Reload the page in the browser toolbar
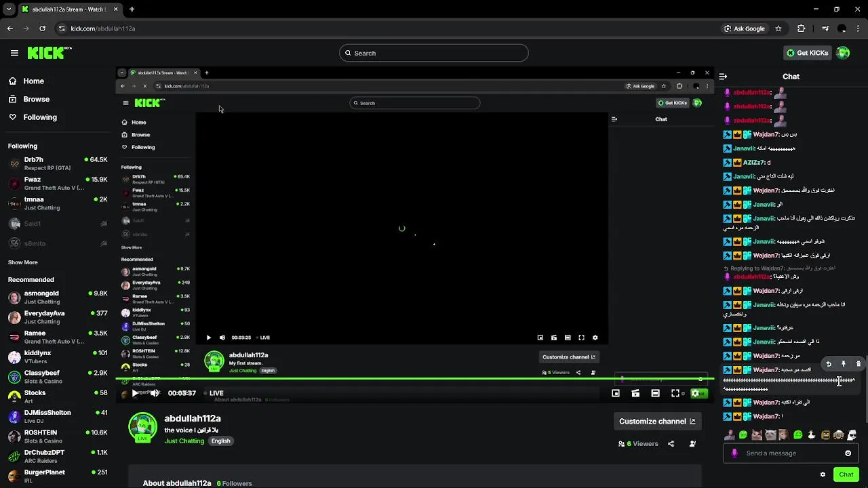 pyautogui.click(x=42, y=28)
